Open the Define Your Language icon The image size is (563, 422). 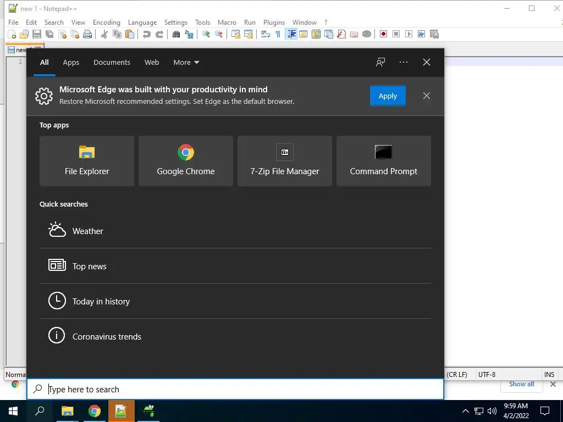(303, 34)
